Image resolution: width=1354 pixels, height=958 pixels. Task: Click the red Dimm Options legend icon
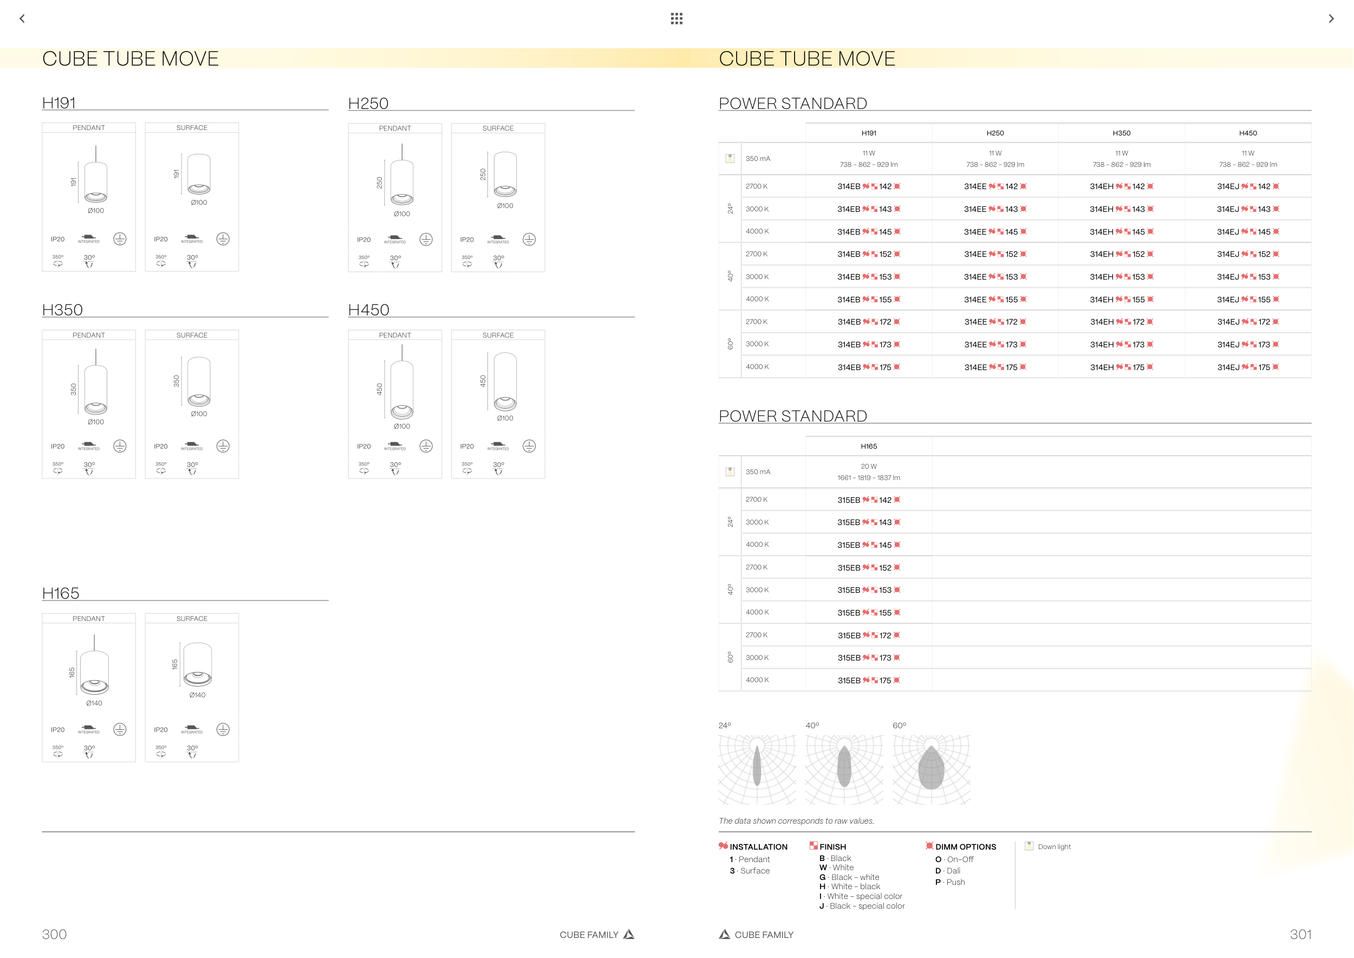929,845
